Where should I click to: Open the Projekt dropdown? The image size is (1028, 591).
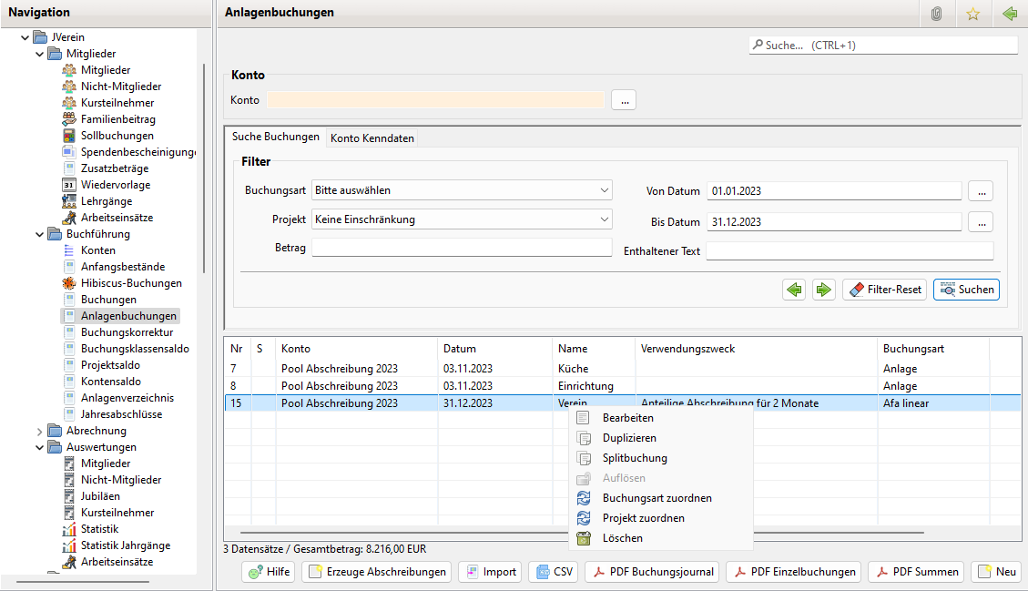[462, 219]
